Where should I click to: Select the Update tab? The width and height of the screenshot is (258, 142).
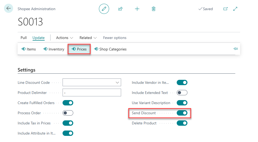[x=38, y=38]
